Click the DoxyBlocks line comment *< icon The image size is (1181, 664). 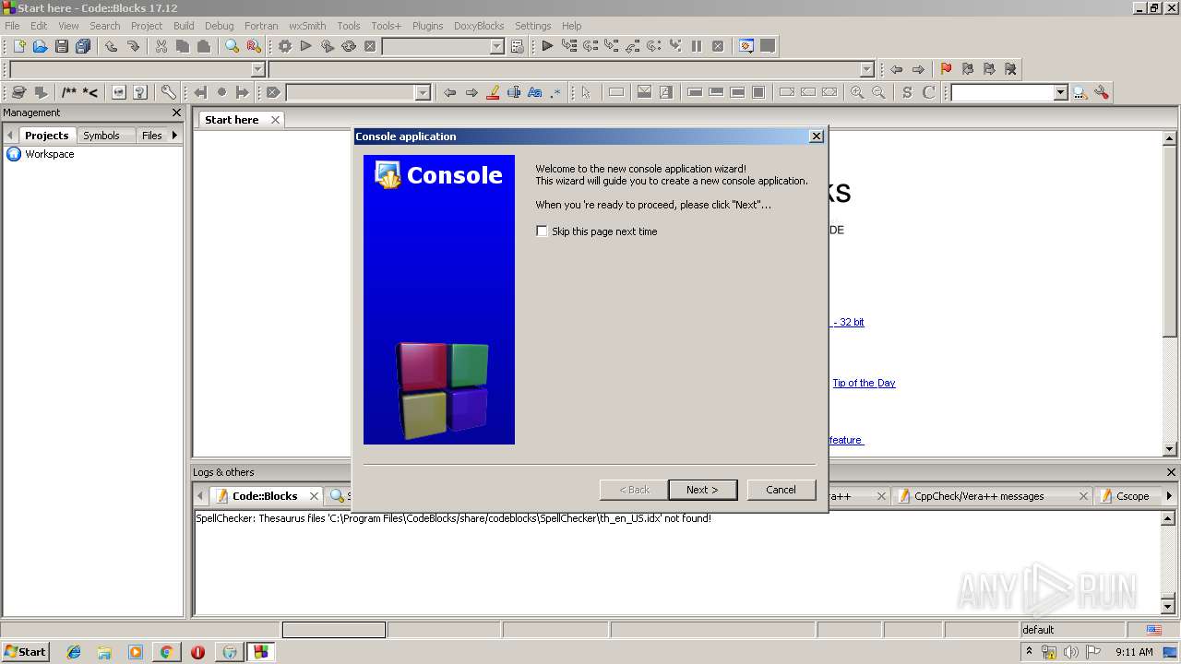click(90, 92)
